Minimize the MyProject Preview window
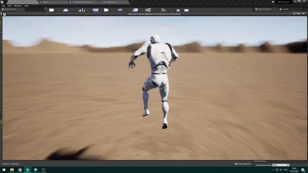The width and height of the screenshot is (308, 173). 294,14
